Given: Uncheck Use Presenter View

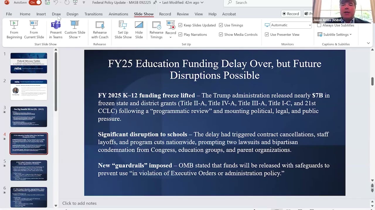Looking at the screenshot, I should pyautogui.click(x=267, y=34).
